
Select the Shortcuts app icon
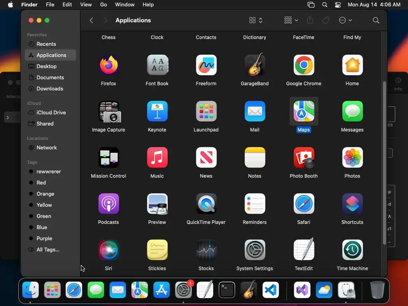(352, 204)
